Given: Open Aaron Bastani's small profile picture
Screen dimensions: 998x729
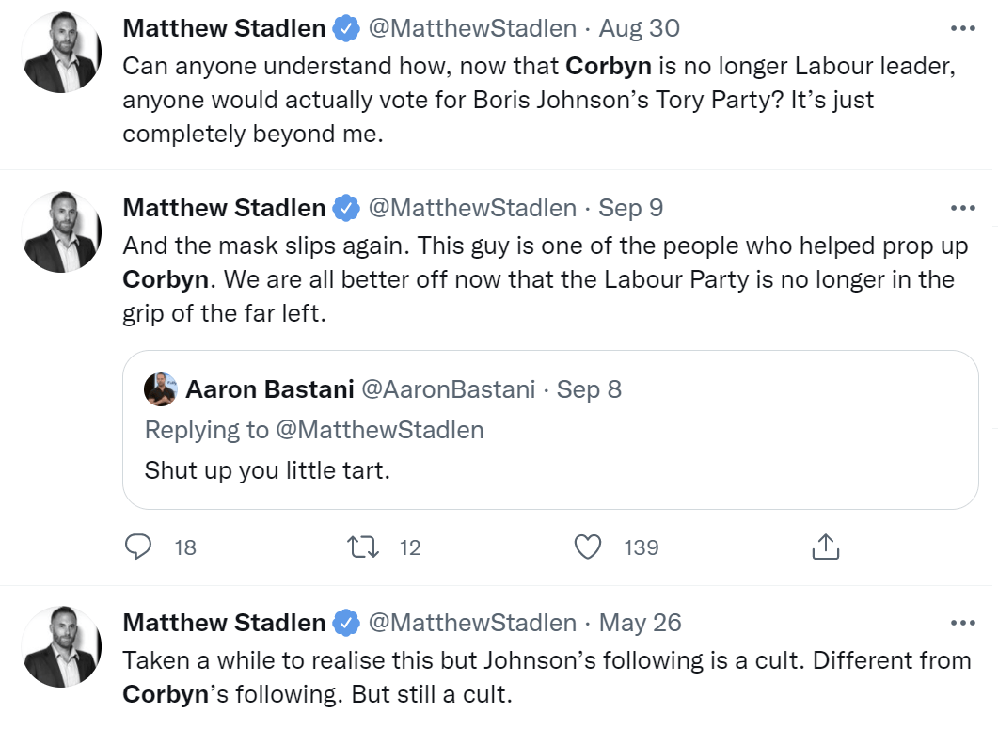Looking at the screenshot, I should pyautogui.click(x=161, y=389).
